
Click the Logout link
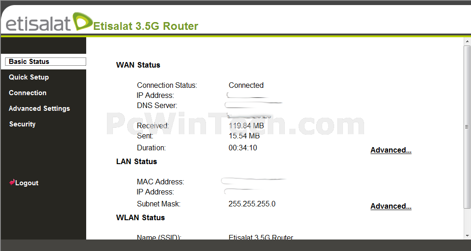tap(27, 183)
